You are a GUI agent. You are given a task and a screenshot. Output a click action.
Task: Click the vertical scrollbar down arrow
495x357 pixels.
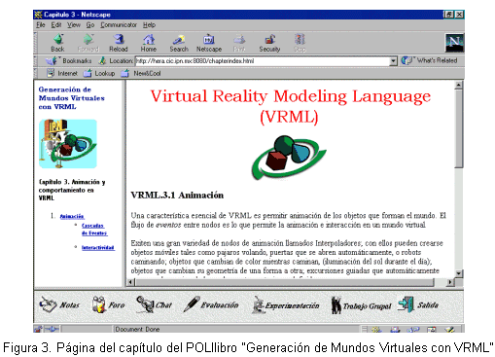(458, 273)
